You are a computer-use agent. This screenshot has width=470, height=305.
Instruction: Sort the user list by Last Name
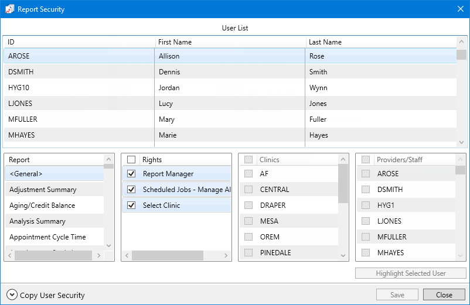pyautogui.click(x=325, y=42)
